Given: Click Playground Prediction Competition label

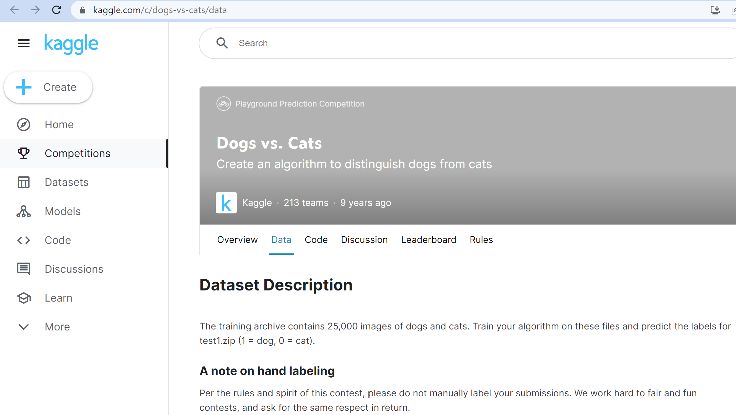Looking at the screenshot, I should (x=300, y=104).
